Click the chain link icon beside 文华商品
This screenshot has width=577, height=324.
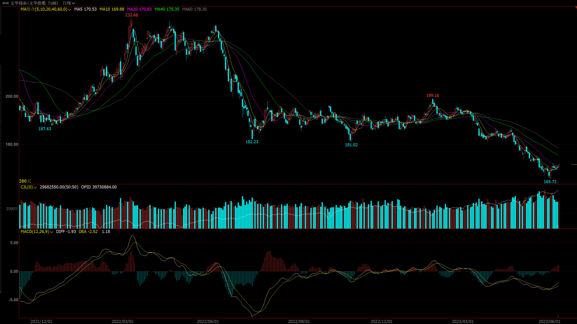pos(6,3)
